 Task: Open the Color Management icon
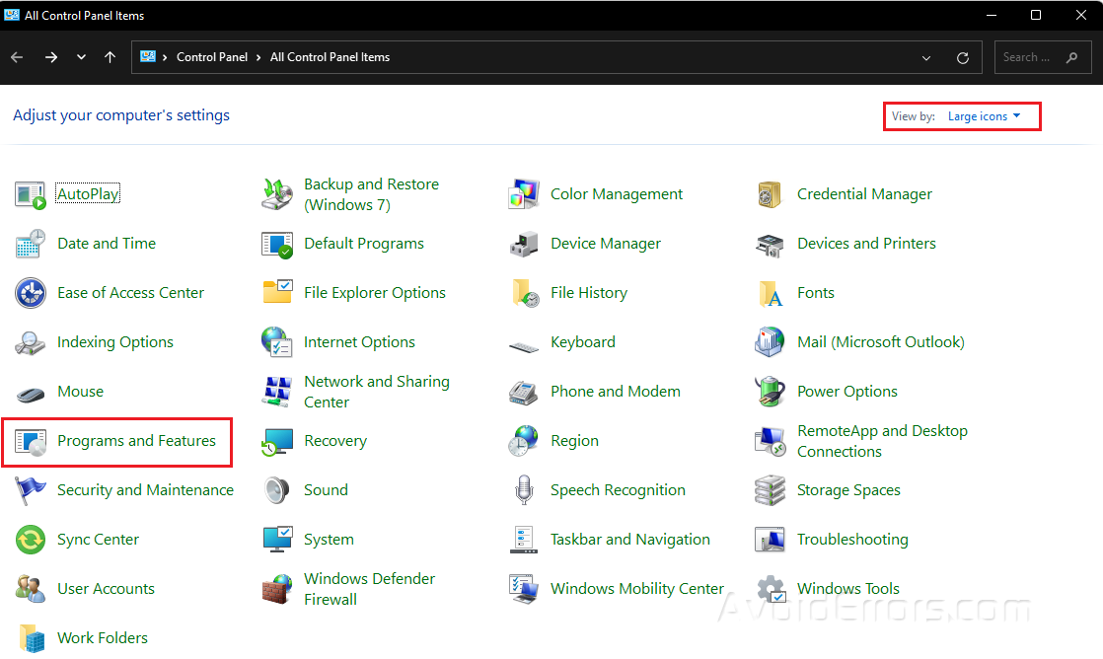(523, 194)
